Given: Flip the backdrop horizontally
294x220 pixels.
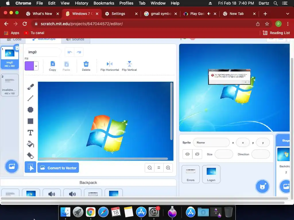Looking at the screenshot, I should pyautogui.click(x=110, y=66).
